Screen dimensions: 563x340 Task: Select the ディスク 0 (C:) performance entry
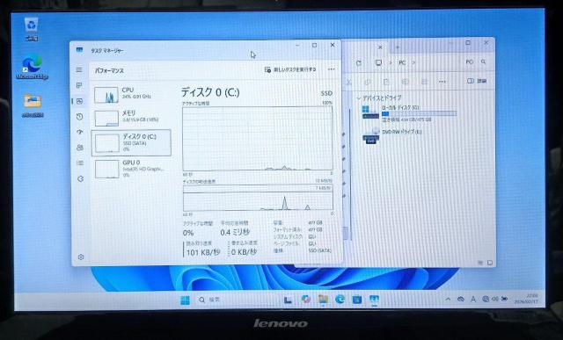pyautogui.click(x=131, y=142)
